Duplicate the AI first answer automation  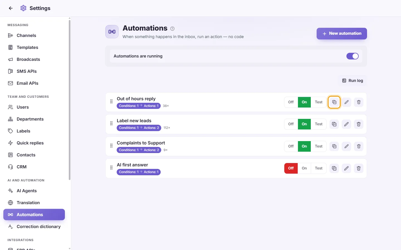click(334, 168)
